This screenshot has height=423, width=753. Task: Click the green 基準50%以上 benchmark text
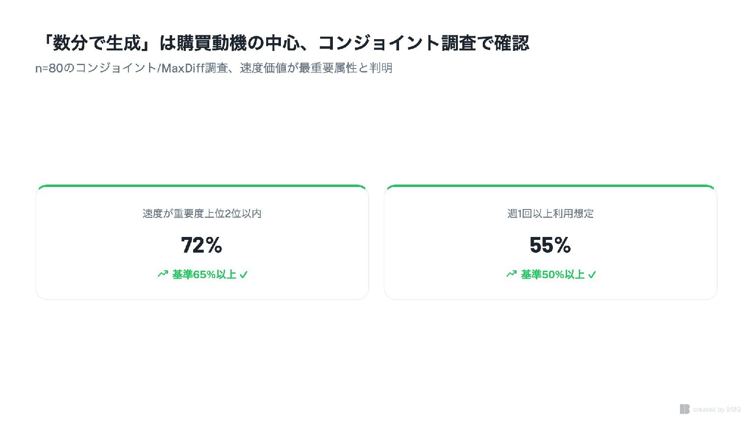coord(552,275)
